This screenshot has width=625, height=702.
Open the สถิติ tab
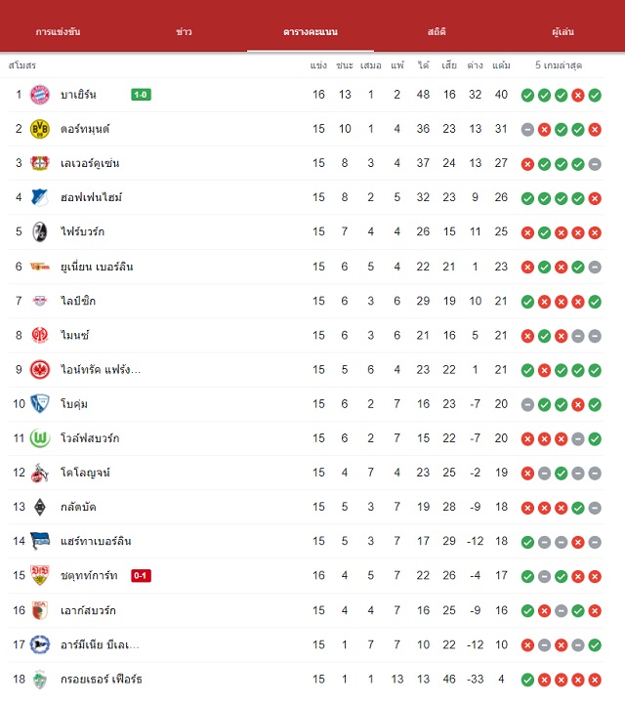pos(437,32)
